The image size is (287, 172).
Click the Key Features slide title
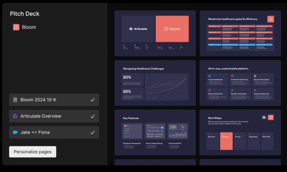pyautogui.click(x=131, y=118)
